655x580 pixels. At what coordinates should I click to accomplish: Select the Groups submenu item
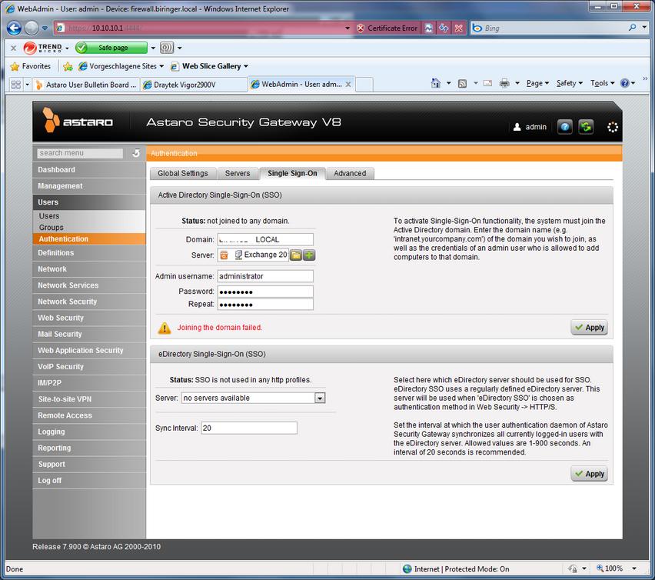(x=89, y=228)
